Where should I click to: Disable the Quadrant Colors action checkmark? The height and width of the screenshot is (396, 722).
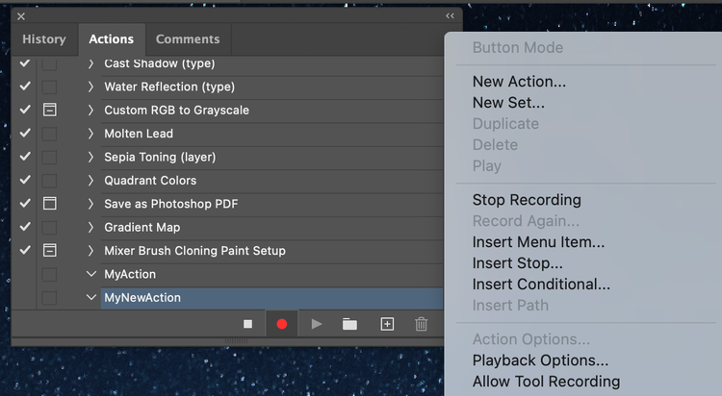click(25, 180)
